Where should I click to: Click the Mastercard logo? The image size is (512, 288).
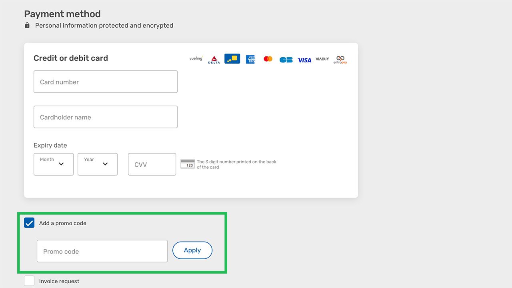[x=268, y=58]
